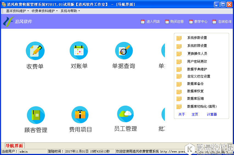Click the icon next to 自定义栏位设置
This screenshot has width=234, height=155.
179,76
